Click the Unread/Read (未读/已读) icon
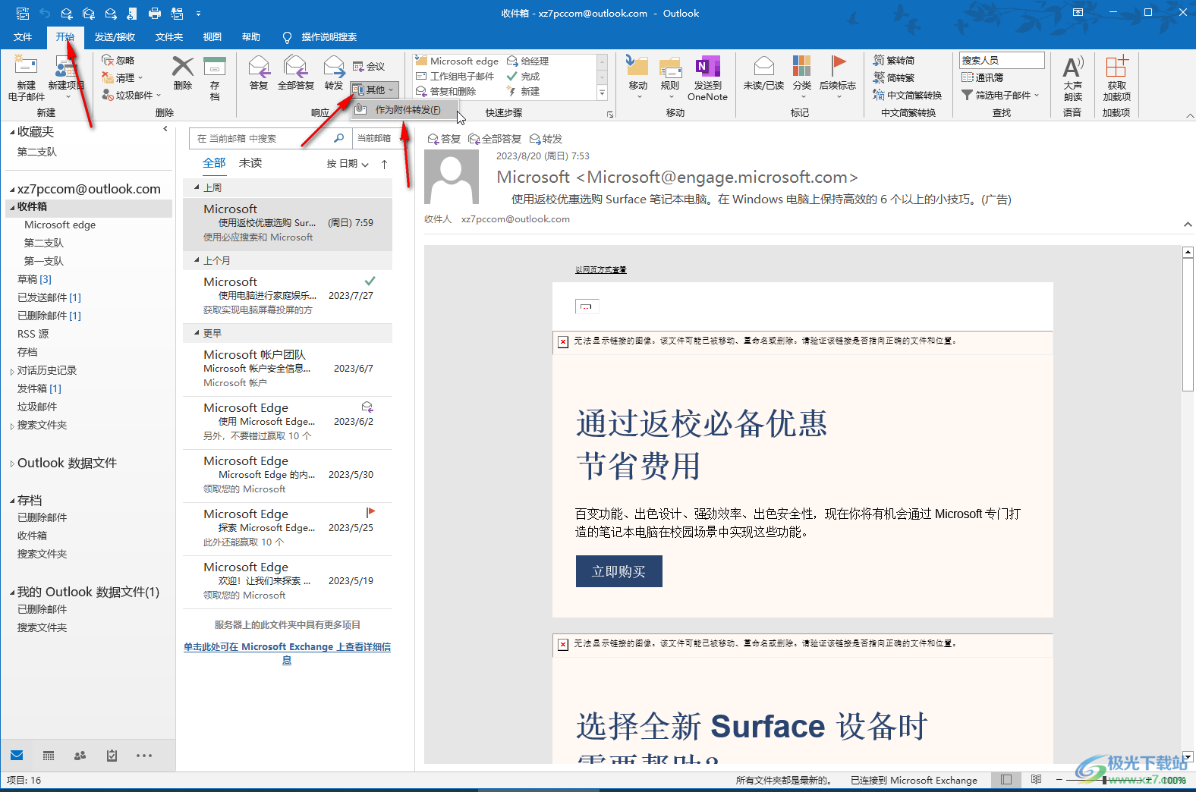 click(764, 66)
